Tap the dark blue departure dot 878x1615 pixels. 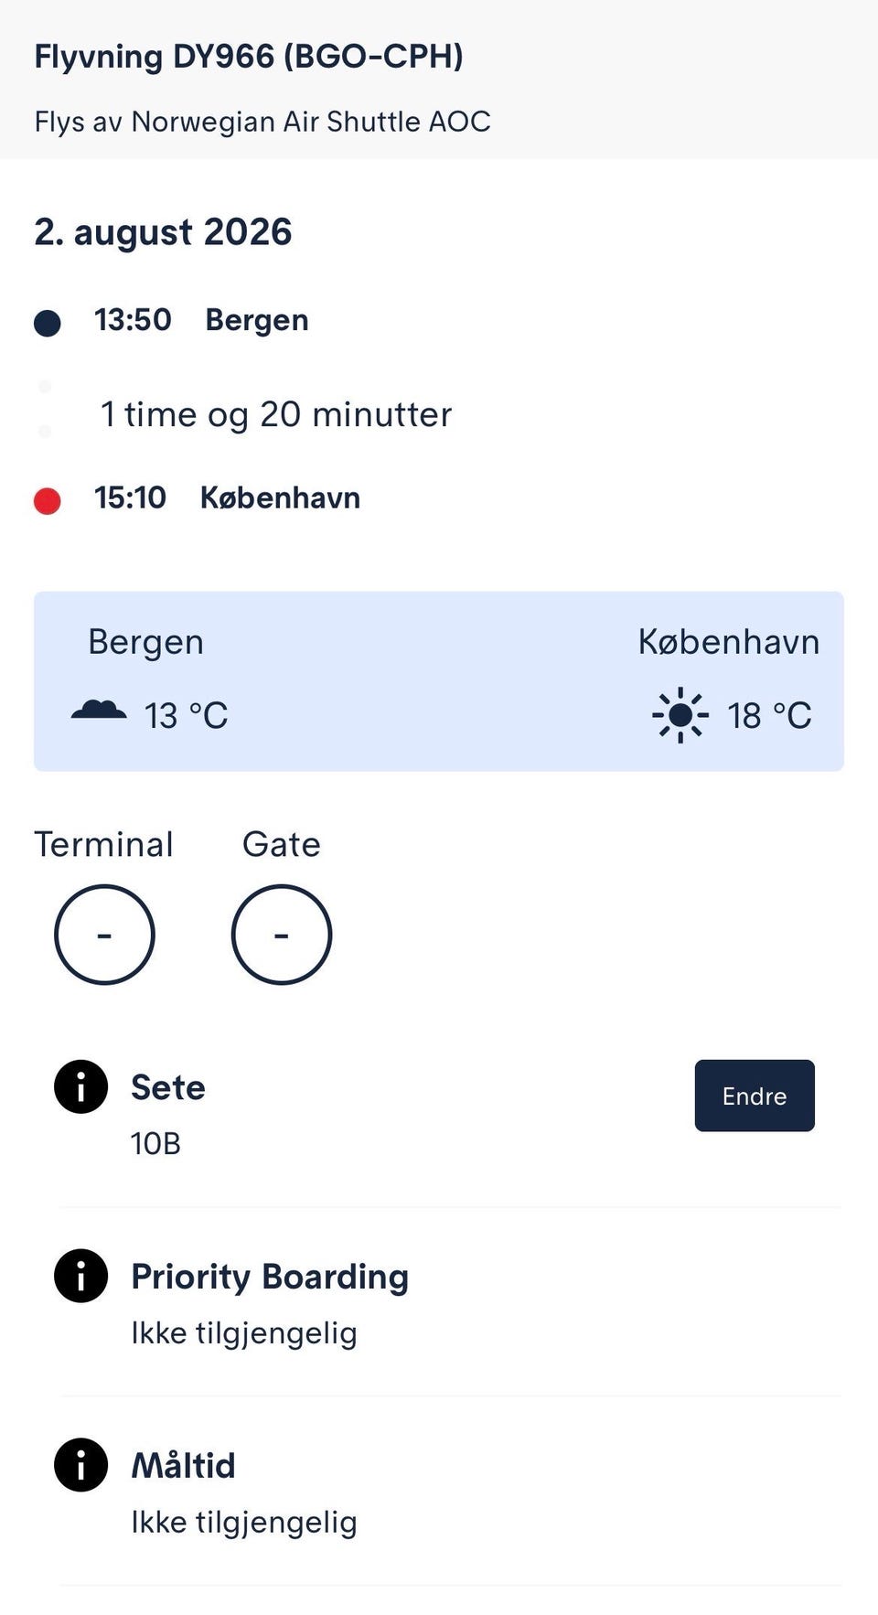click(48, 323)
